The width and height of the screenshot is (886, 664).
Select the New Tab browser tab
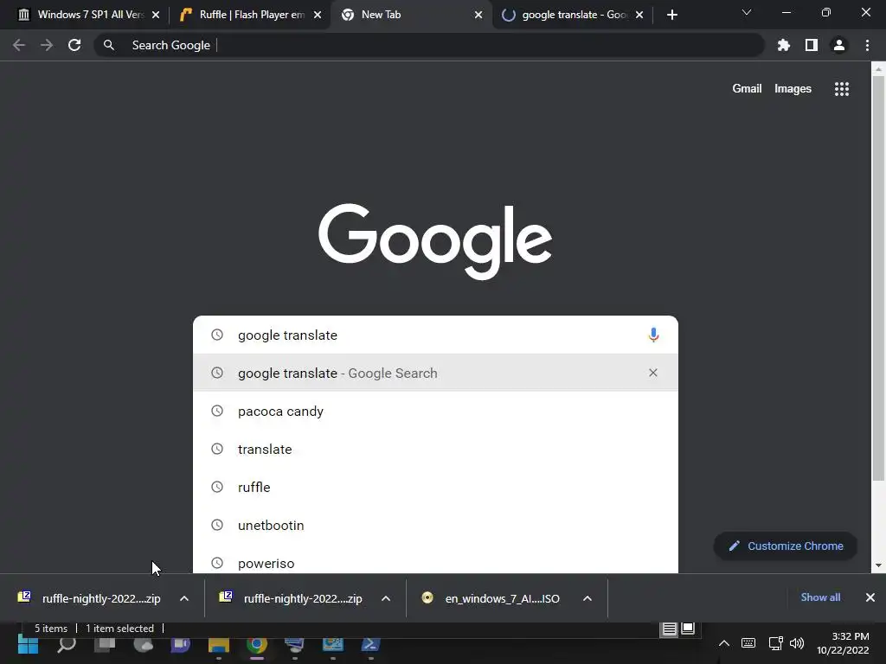coord(411,15)
